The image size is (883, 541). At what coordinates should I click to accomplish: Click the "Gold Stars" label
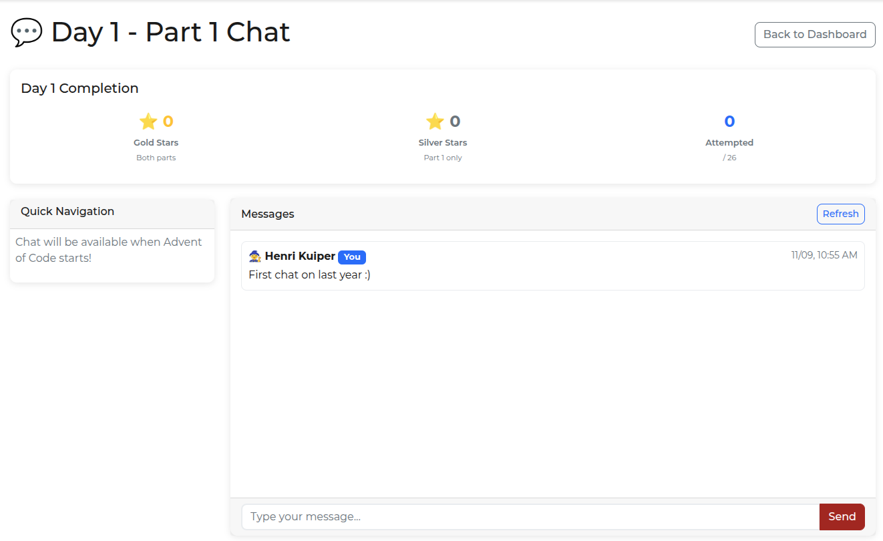coord(156,143)
